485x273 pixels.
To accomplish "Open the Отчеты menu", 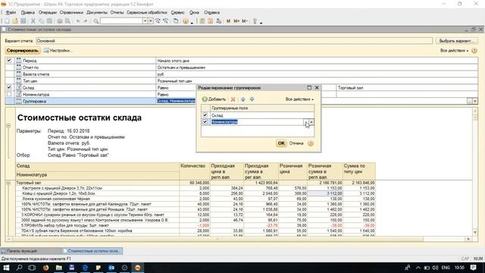I will pyautogui.click(x=117, y=13).
